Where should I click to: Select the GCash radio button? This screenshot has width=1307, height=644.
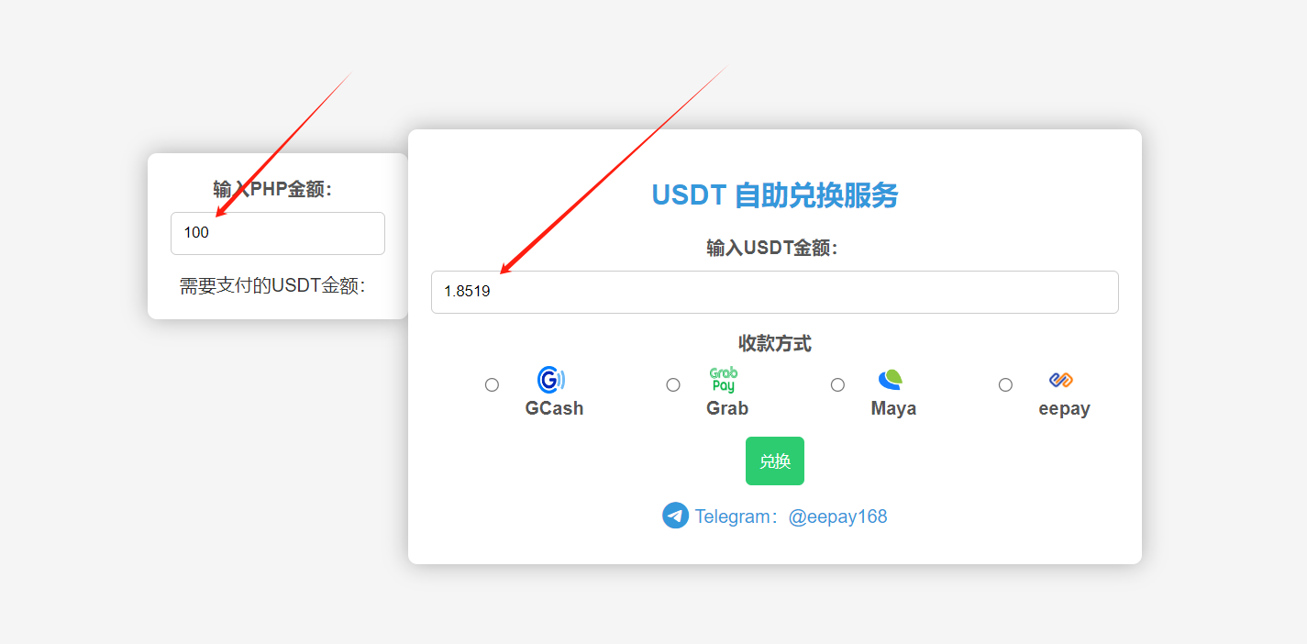[492, 384]
